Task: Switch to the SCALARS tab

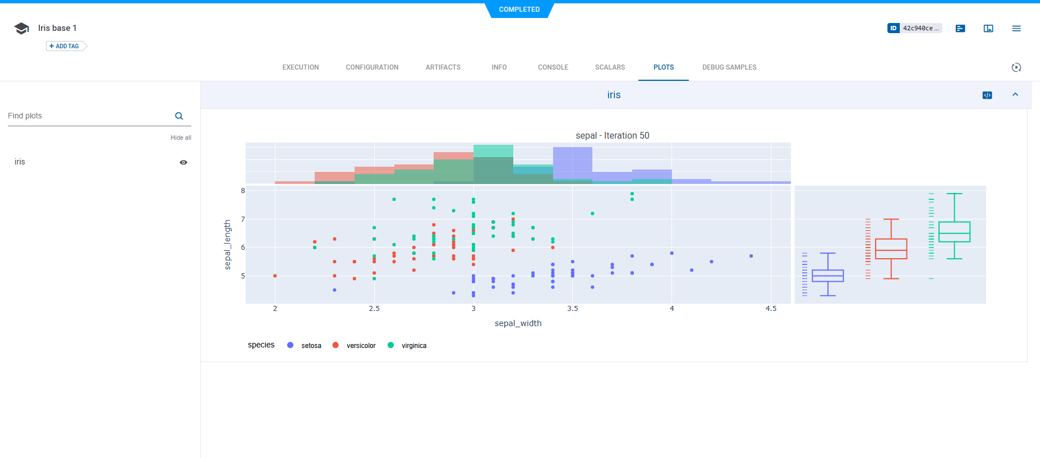Action: click(610, 67)
